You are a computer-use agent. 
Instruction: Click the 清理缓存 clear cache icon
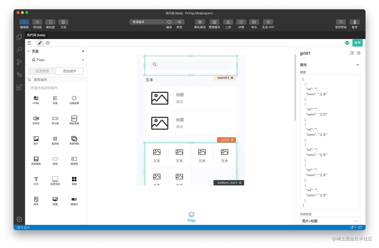(x=214, y=22)
